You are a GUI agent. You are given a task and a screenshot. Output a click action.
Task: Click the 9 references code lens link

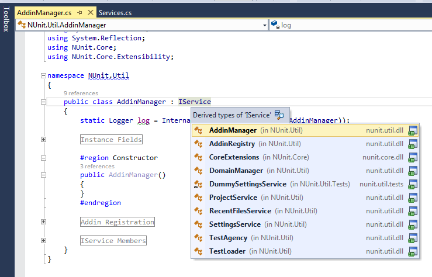[81, 93]
